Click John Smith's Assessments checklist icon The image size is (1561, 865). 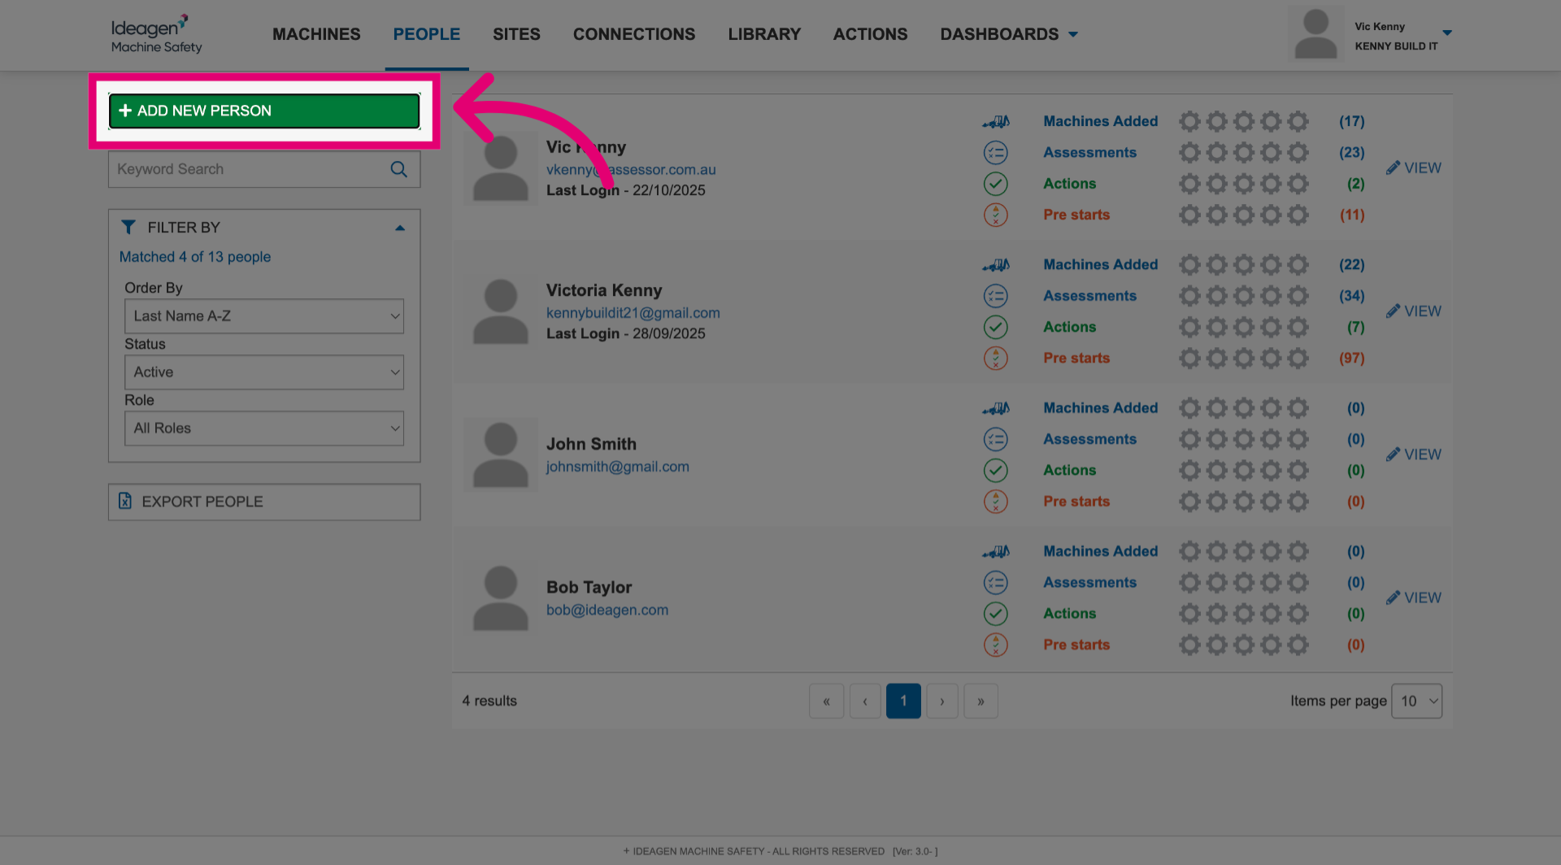point(996,439)
